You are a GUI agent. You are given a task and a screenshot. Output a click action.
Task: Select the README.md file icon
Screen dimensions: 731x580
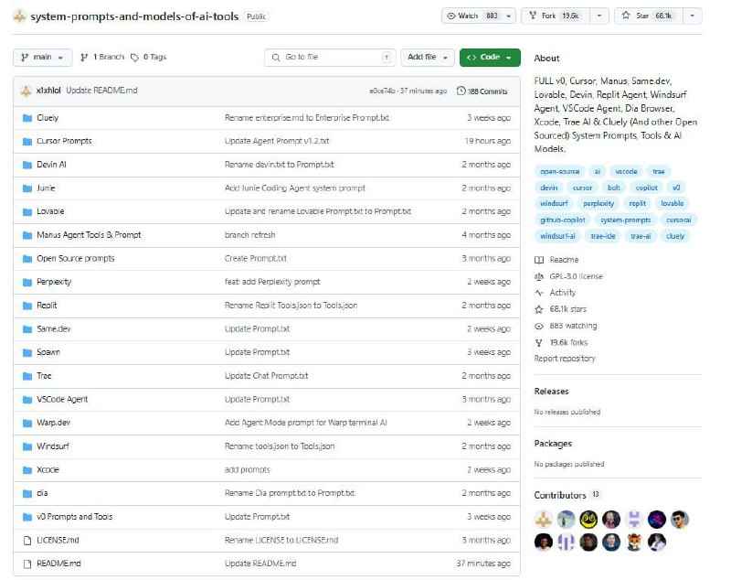pos(27,564)
